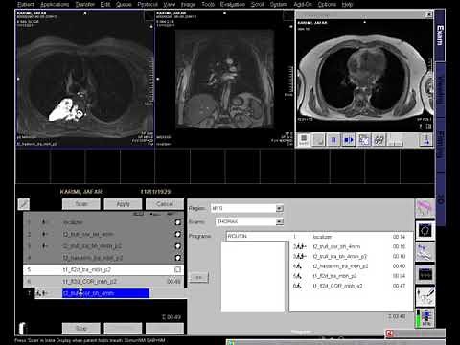The width and height of the screenshot is (460, 345).
Task: Click the small button below Programs label
Action: (198, 277)
